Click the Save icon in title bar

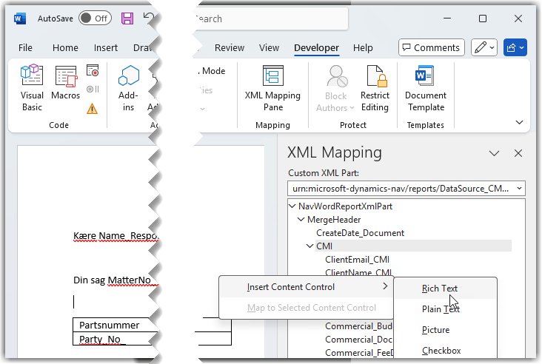(x=127, y=18)
